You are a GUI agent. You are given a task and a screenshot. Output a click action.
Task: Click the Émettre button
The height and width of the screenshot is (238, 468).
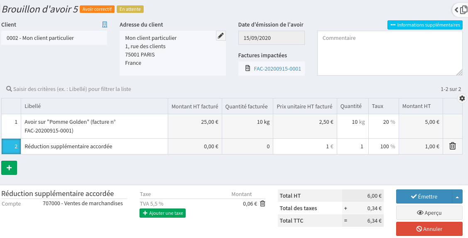click(x=424, y=196)
